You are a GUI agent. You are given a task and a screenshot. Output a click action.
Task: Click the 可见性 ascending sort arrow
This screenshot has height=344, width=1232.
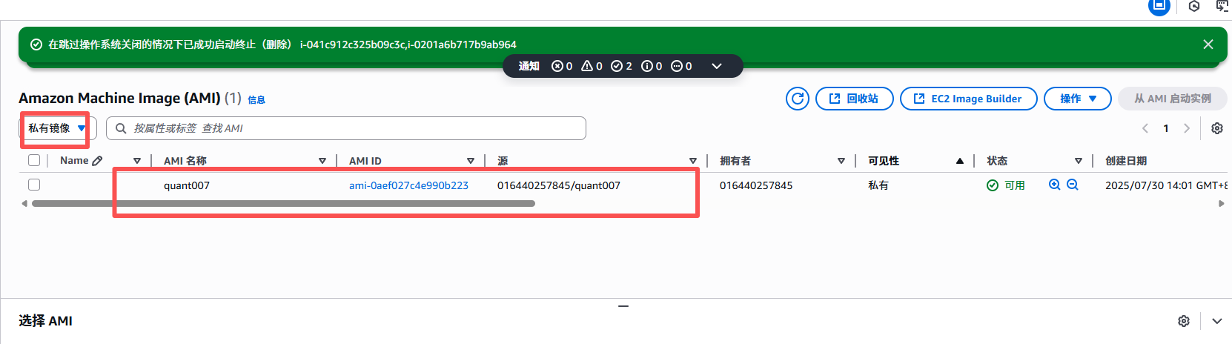[x=960, y=161]
